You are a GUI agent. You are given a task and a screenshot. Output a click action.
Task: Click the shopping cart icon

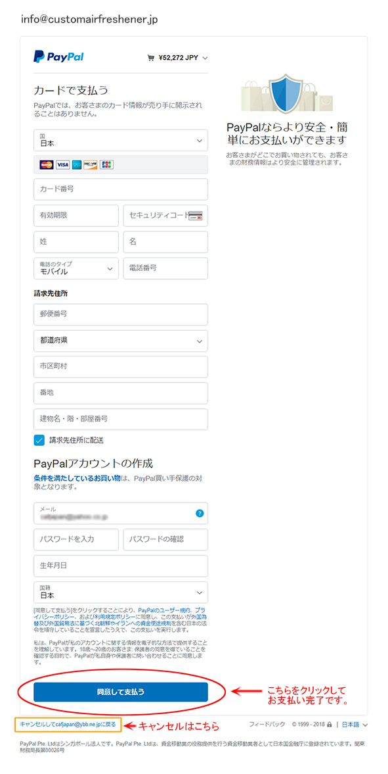point(151,58)
